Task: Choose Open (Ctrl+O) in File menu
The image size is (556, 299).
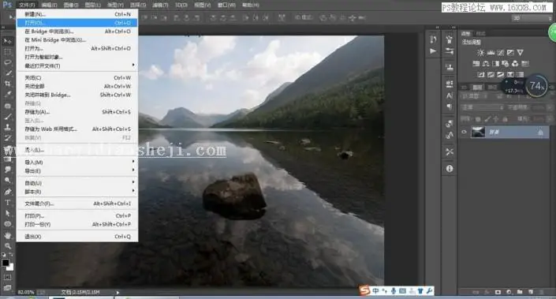Action: (x=77, y=23)
